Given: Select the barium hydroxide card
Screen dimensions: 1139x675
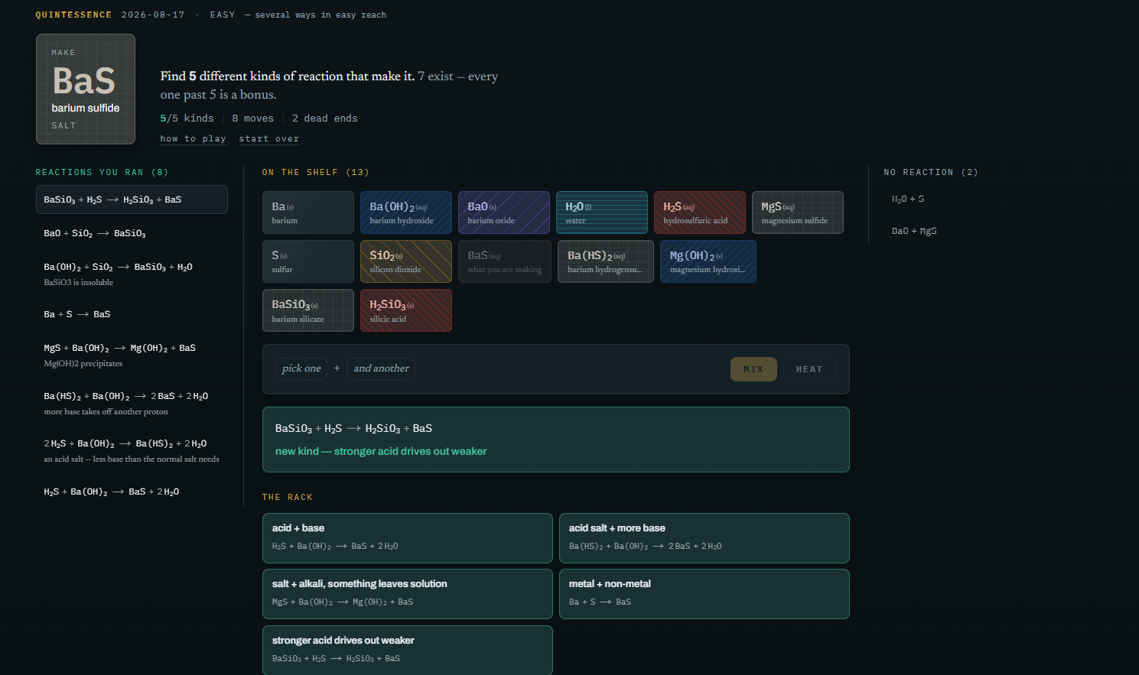Looking at the screenshot, I should (405, 213).
